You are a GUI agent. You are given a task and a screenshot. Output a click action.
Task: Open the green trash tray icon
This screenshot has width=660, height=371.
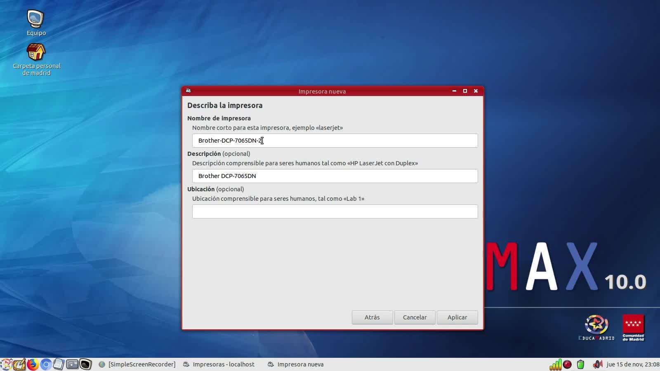click(x=581, y=364)
